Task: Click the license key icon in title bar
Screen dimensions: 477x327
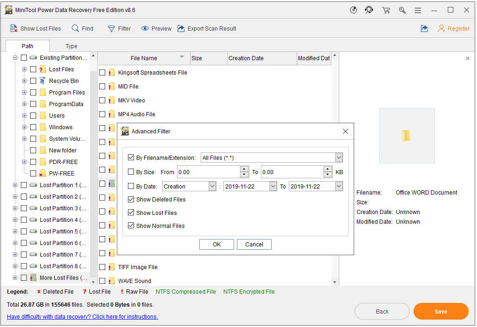Action: 402,10
